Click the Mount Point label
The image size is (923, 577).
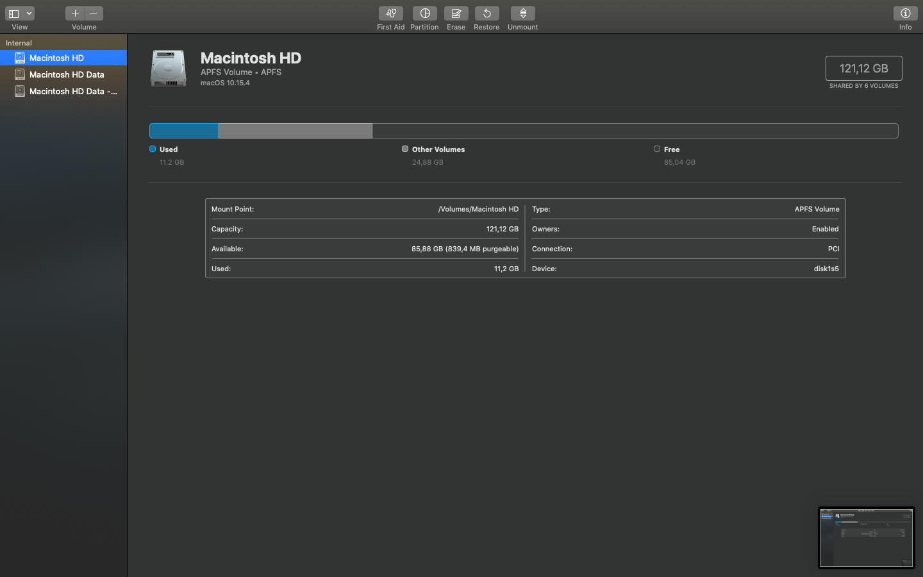click(233, 209)
